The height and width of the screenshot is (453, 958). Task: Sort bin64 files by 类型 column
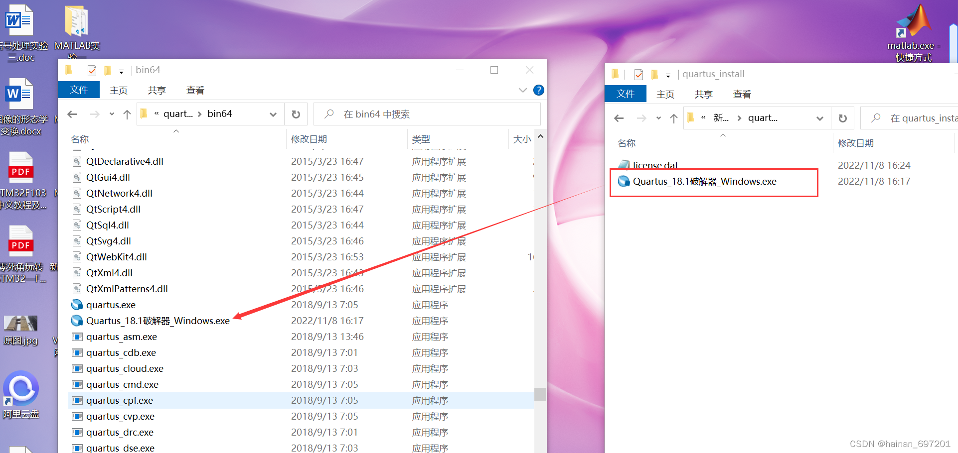point(421,139)
